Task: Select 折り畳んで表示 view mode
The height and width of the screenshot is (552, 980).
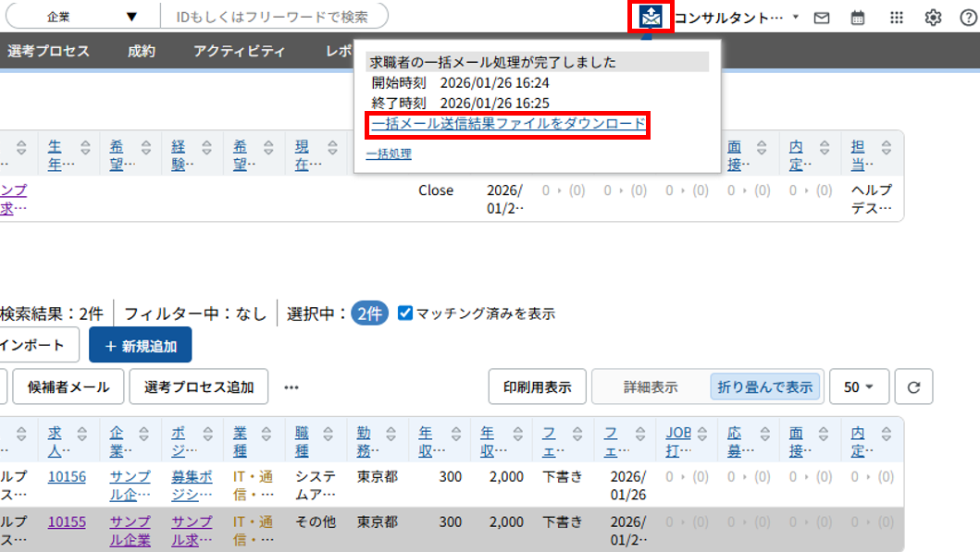Action: [x=765, y=386]
